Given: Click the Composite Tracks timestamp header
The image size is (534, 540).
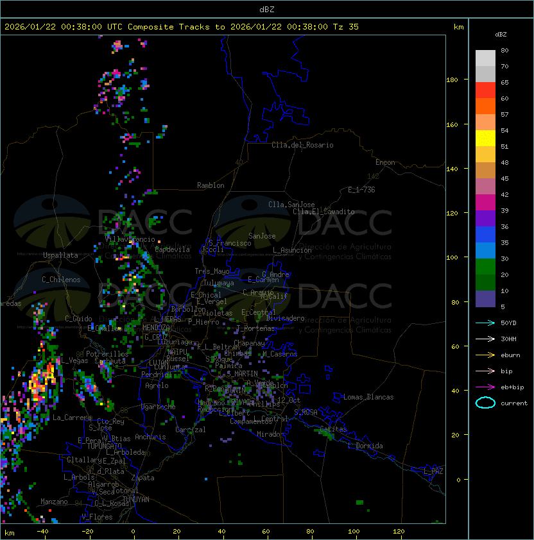Looking at the screenshot, I should (182, 27).
